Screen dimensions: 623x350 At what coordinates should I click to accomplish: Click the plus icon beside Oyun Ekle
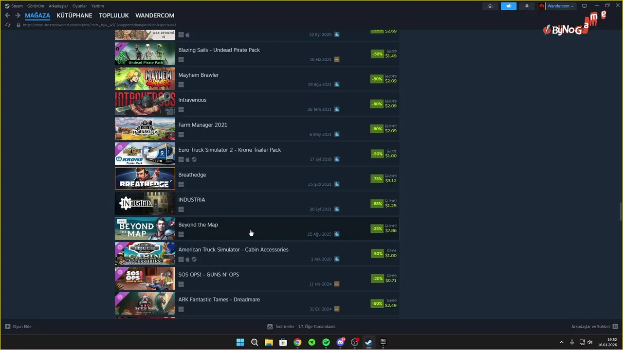[x=7, y=327]
